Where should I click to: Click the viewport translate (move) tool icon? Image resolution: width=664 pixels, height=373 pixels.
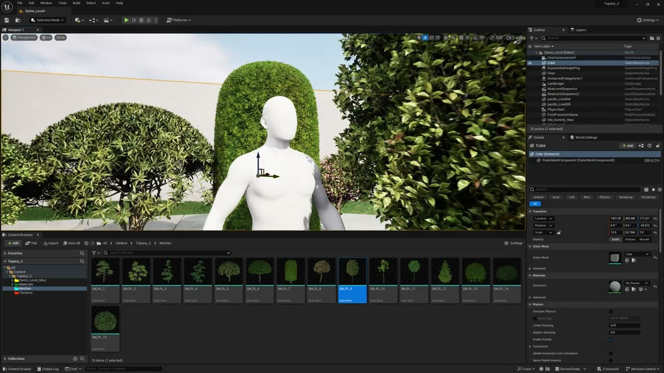(425, 37)
